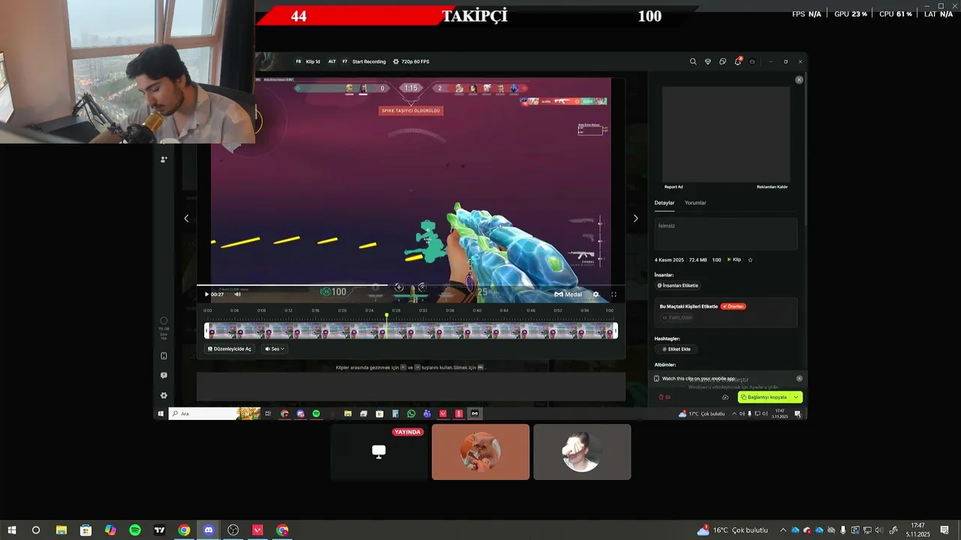Show hidden system tray icons chevron
This screenshot has height=540, width=961.
point(782,530)
